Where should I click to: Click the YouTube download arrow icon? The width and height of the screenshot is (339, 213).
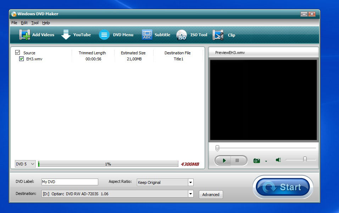pos(66,35)
